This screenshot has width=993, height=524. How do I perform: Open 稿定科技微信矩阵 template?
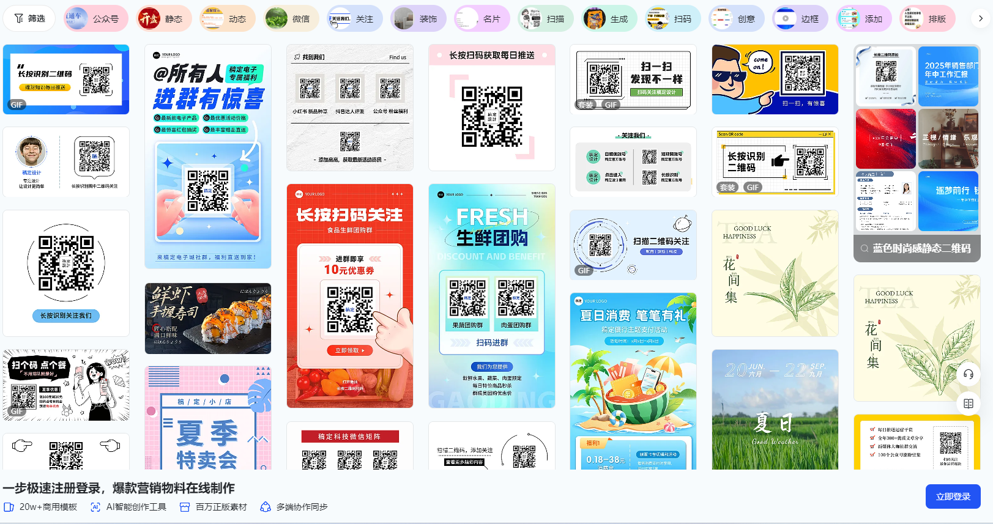(x=350, y=446)
